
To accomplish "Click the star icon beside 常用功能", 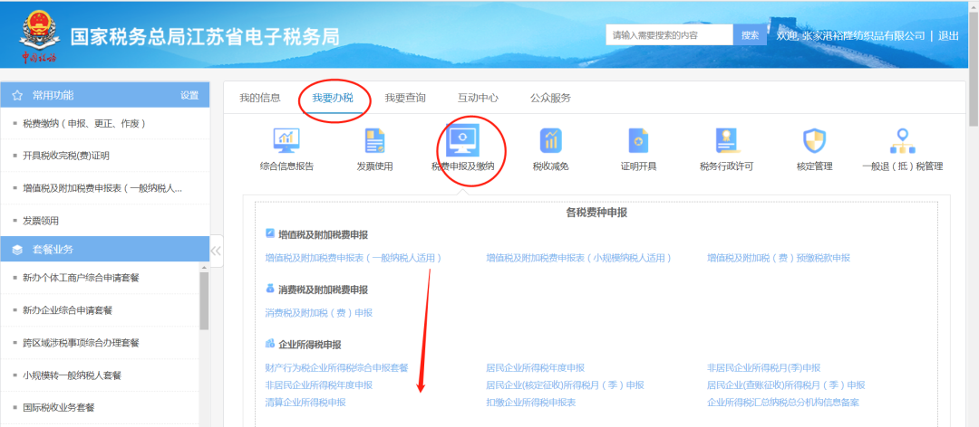I will (x=17, y=95).
